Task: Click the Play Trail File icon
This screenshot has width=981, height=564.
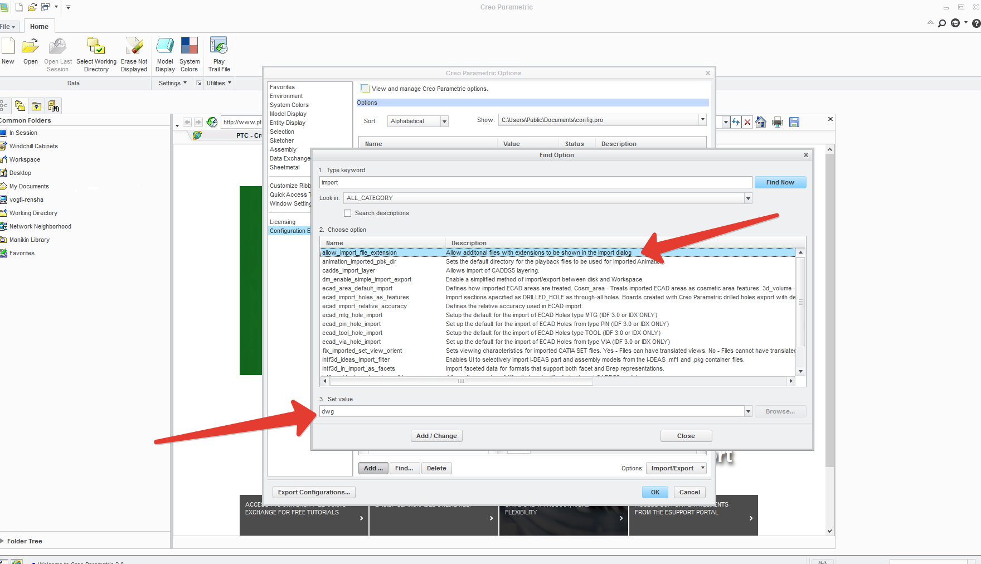Action: click(x=218, y=46)
